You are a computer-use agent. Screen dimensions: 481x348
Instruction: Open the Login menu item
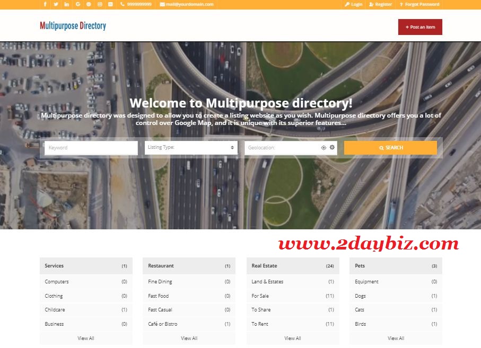pos(353,4)
